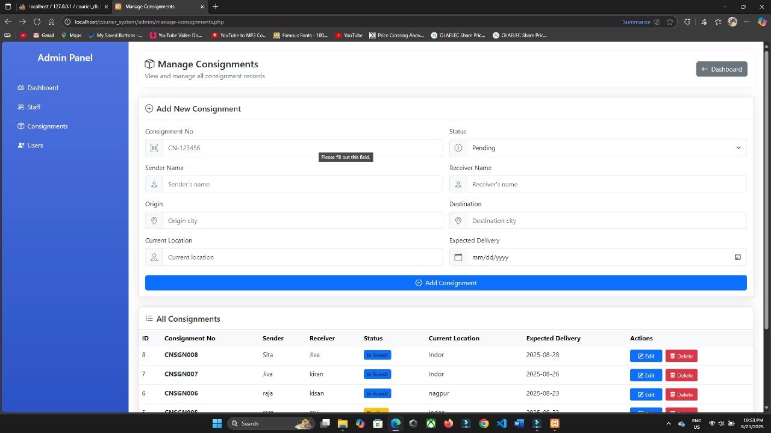Open the calendar picker in Expected Delivery
Image resolution: width=771 pixels, height=433 pixels.
737,257
